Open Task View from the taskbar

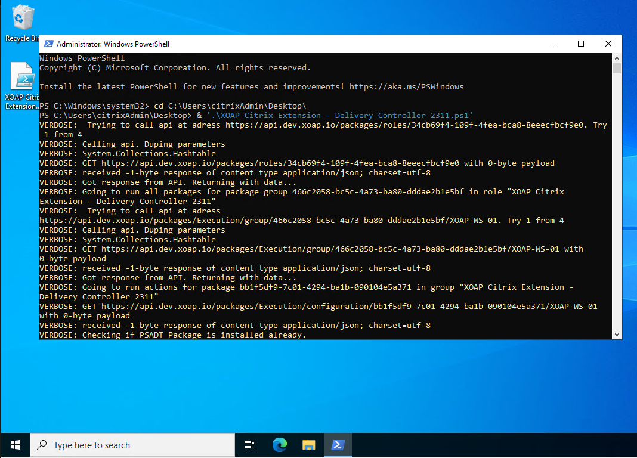[x=249, y=445]
